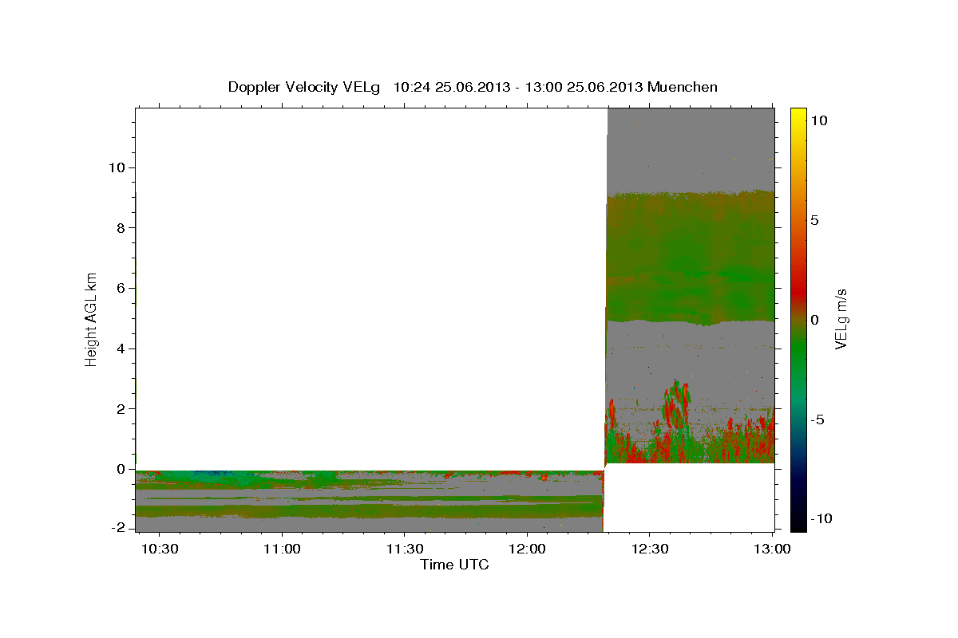Click the colorbar label "-5"
This screenshot has width=958, height=638.
(818, 419)
